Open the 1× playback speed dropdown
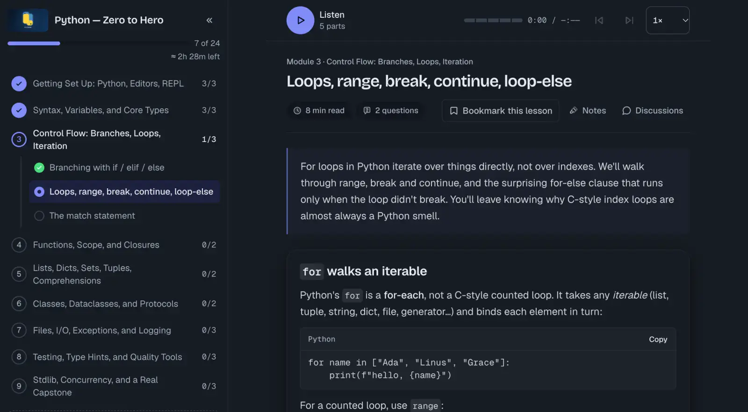Screen dimensions: 748x412 (668, 20)
